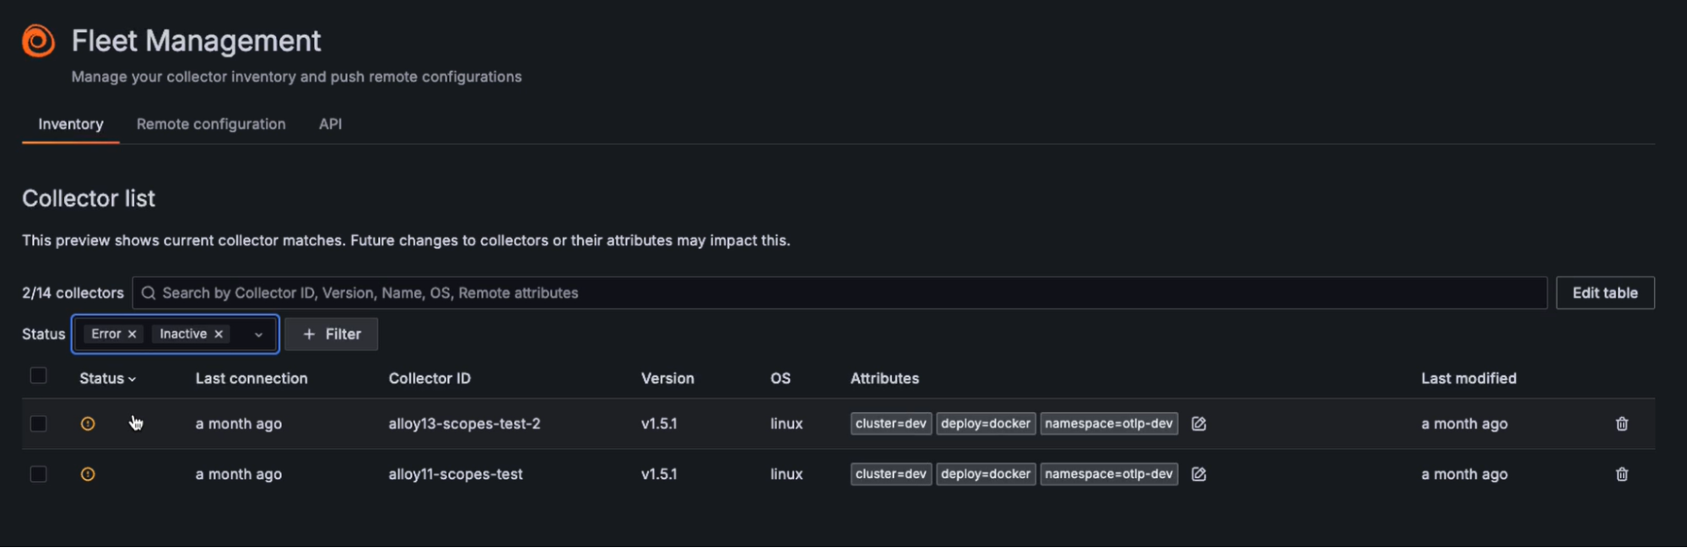Edit attributes of alloy11-scopes-test

(x=1198, y=475)
